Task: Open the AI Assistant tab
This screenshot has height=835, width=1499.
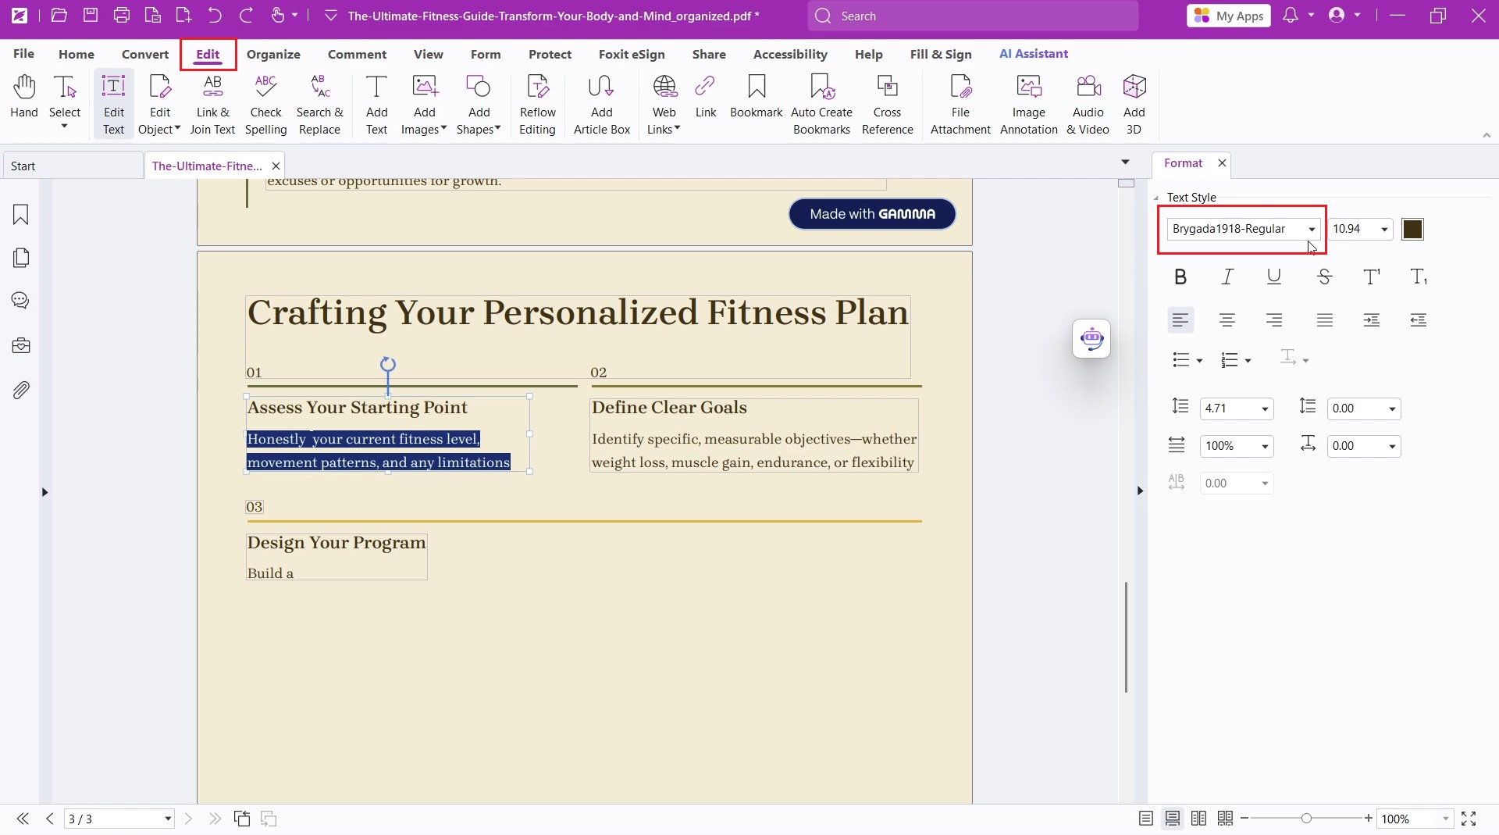Action: click(1034, 53)
